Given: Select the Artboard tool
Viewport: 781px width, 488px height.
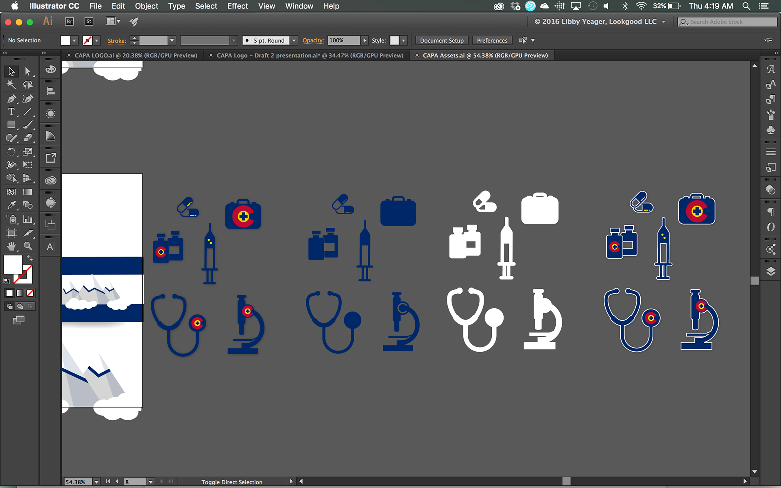Looking at the screenshot, I should pyautogui.click(x=11, y=233).
